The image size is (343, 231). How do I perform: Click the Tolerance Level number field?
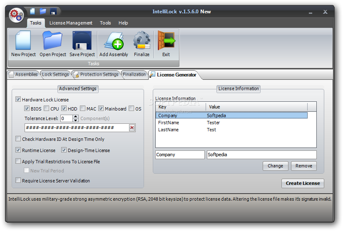(67, 118)
